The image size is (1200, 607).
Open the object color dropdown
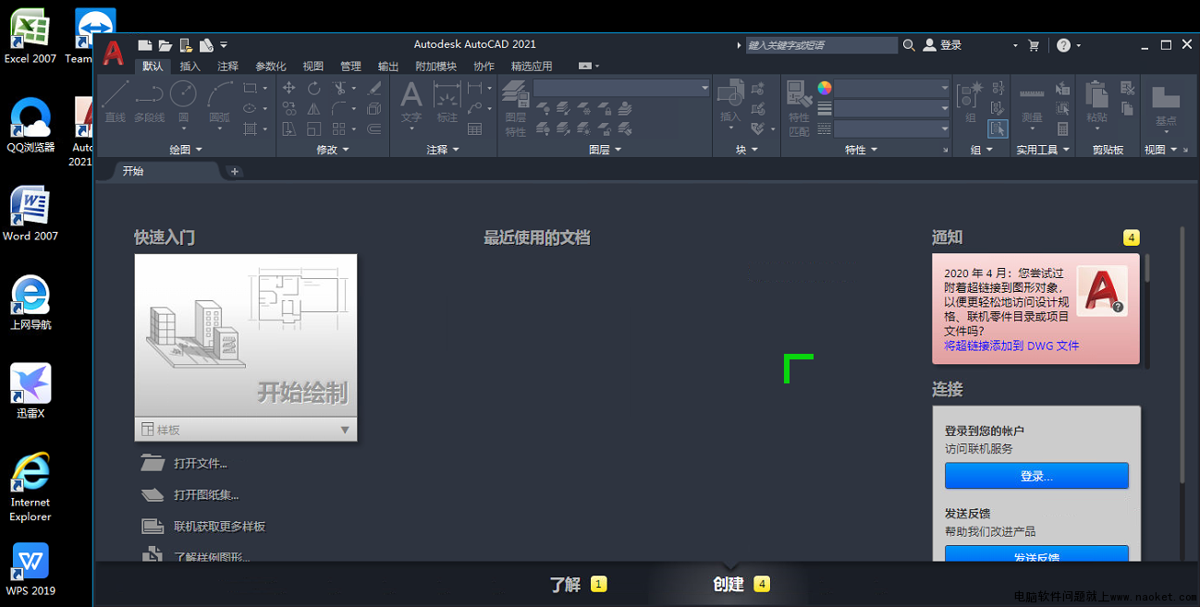pyautogui.click(x=892, y=88)
